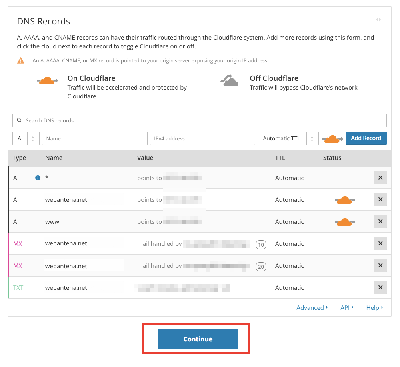Click 'points to' value in the wildcard row
Screen dimensions: 400x367
[169, 178]
